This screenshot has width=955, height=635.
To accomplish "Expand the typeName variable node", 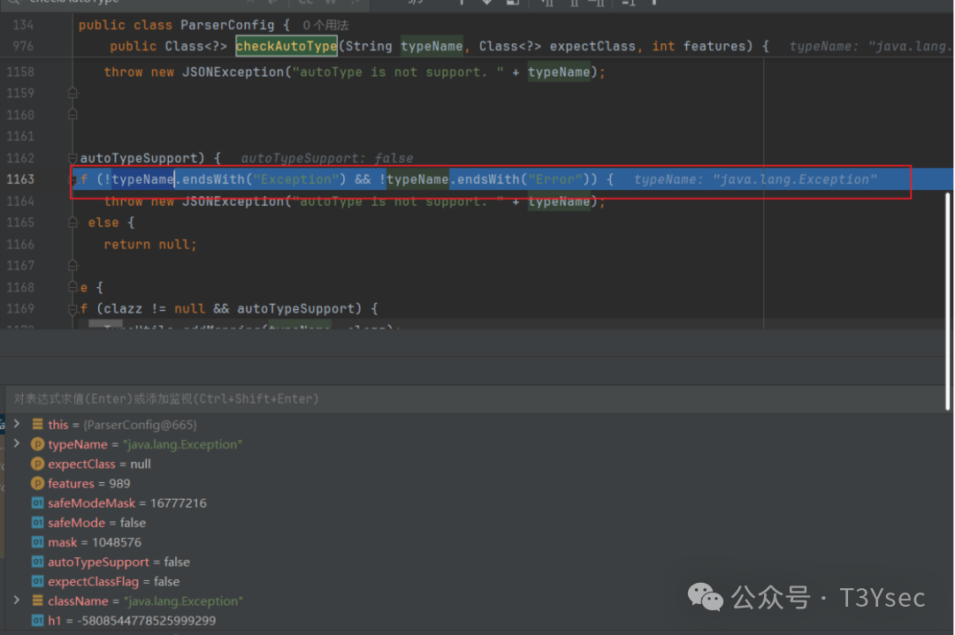I will pyautogui.click(x=16, y=444).
